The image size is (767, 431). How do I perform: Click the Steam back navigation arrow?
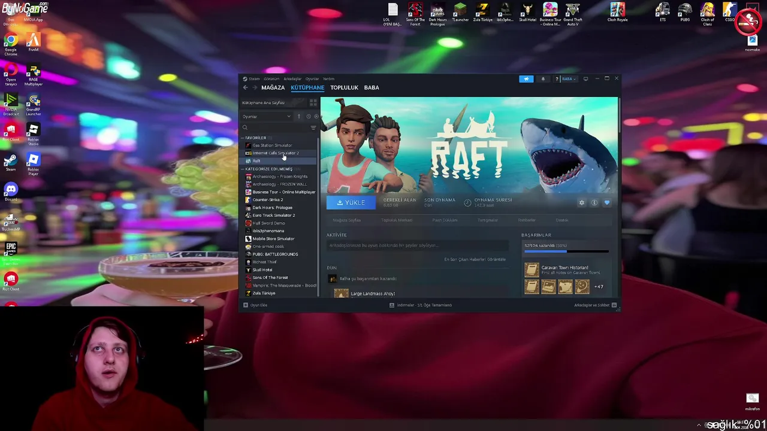click(x=245, y=87)
